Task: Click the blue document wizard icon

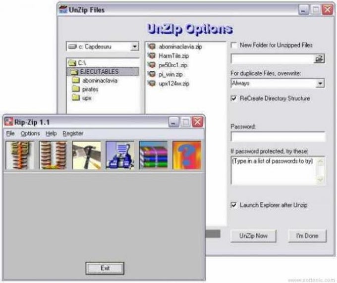Action: coord(120,155)
